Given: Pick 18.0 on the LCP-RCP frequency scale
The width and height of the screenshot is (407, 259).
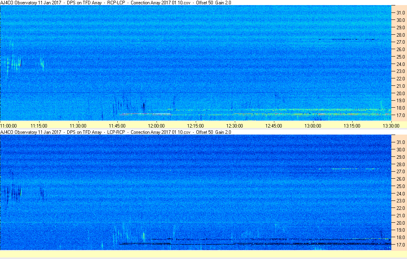Looking at the screenshot, I should pos(400,237).
